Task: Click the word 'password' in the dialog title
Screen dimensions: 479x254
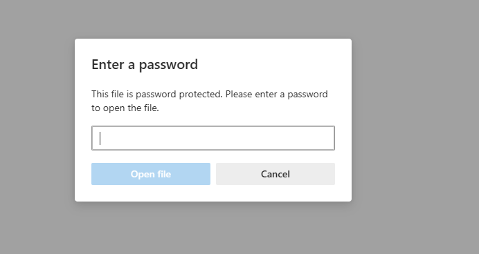Action: point(168,65)
